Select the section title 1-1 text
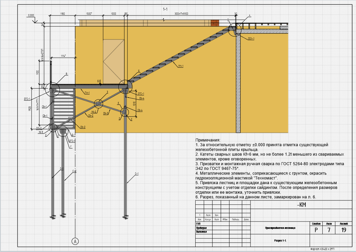 tap(165, 9)
